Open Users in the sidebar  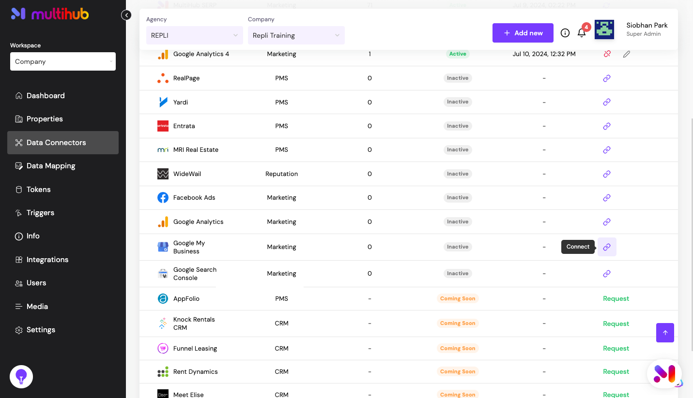pos(63,283)
